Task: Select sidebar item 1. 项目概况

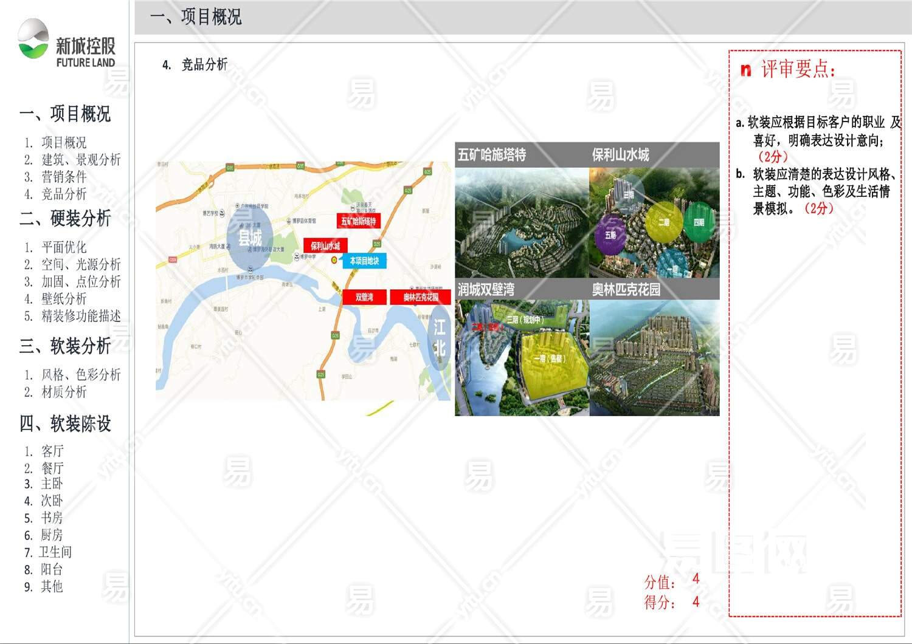Action: point(55,143)
